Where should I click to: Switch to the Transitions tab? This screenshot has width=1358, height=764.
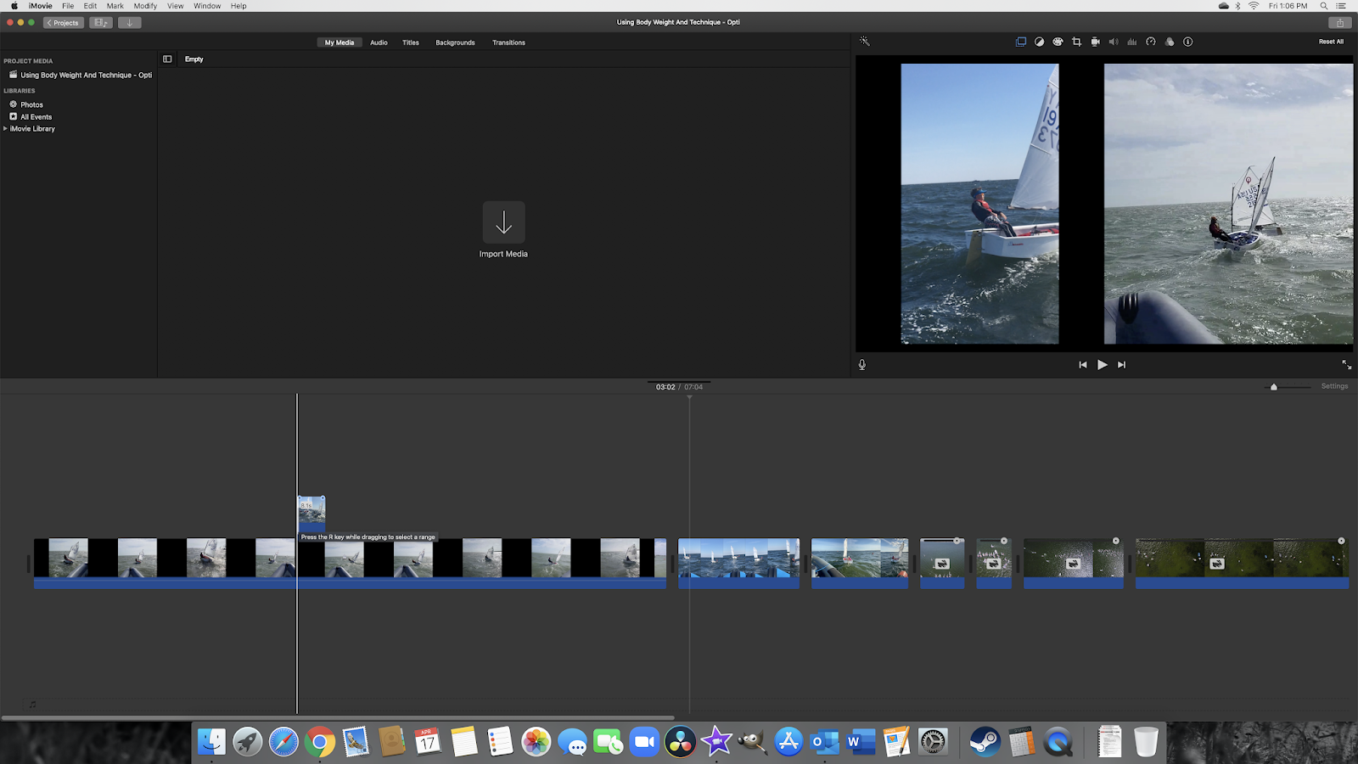point(508,42)
